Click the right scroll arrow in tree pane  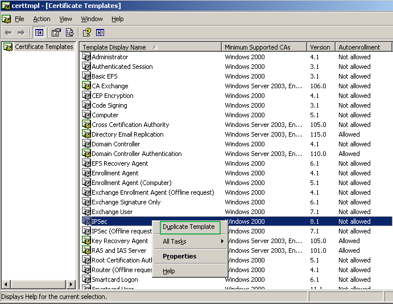(71, 284)
